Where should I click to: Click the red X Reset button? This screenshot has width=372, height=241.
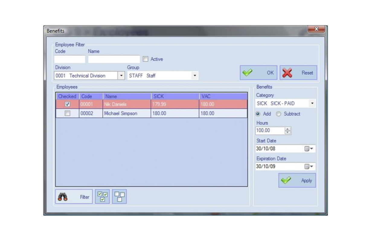pos(298,73)
